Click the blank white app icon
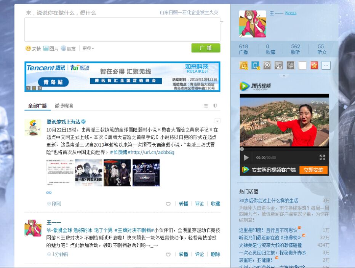Image resolution: width=355 pixels, height=268 pixels. (302, 65)
